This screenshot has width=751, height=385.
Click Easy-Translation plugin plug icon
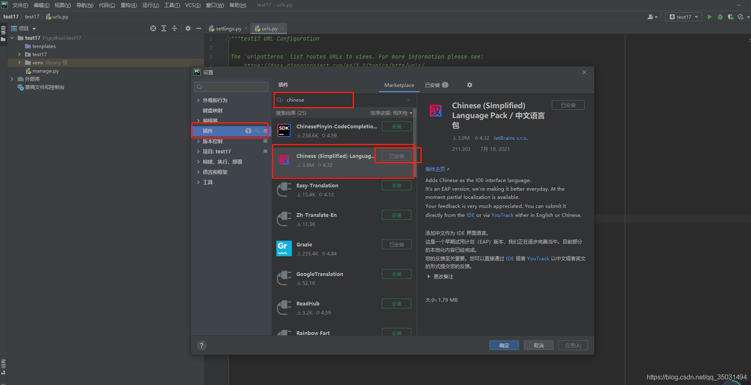click(284, 189)
